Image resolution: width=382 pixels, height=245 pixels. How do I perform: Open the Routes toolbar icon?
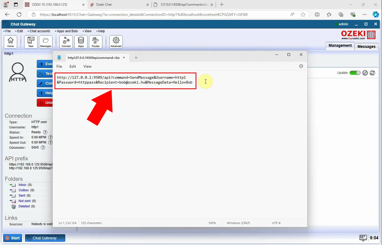click(96, 42)
